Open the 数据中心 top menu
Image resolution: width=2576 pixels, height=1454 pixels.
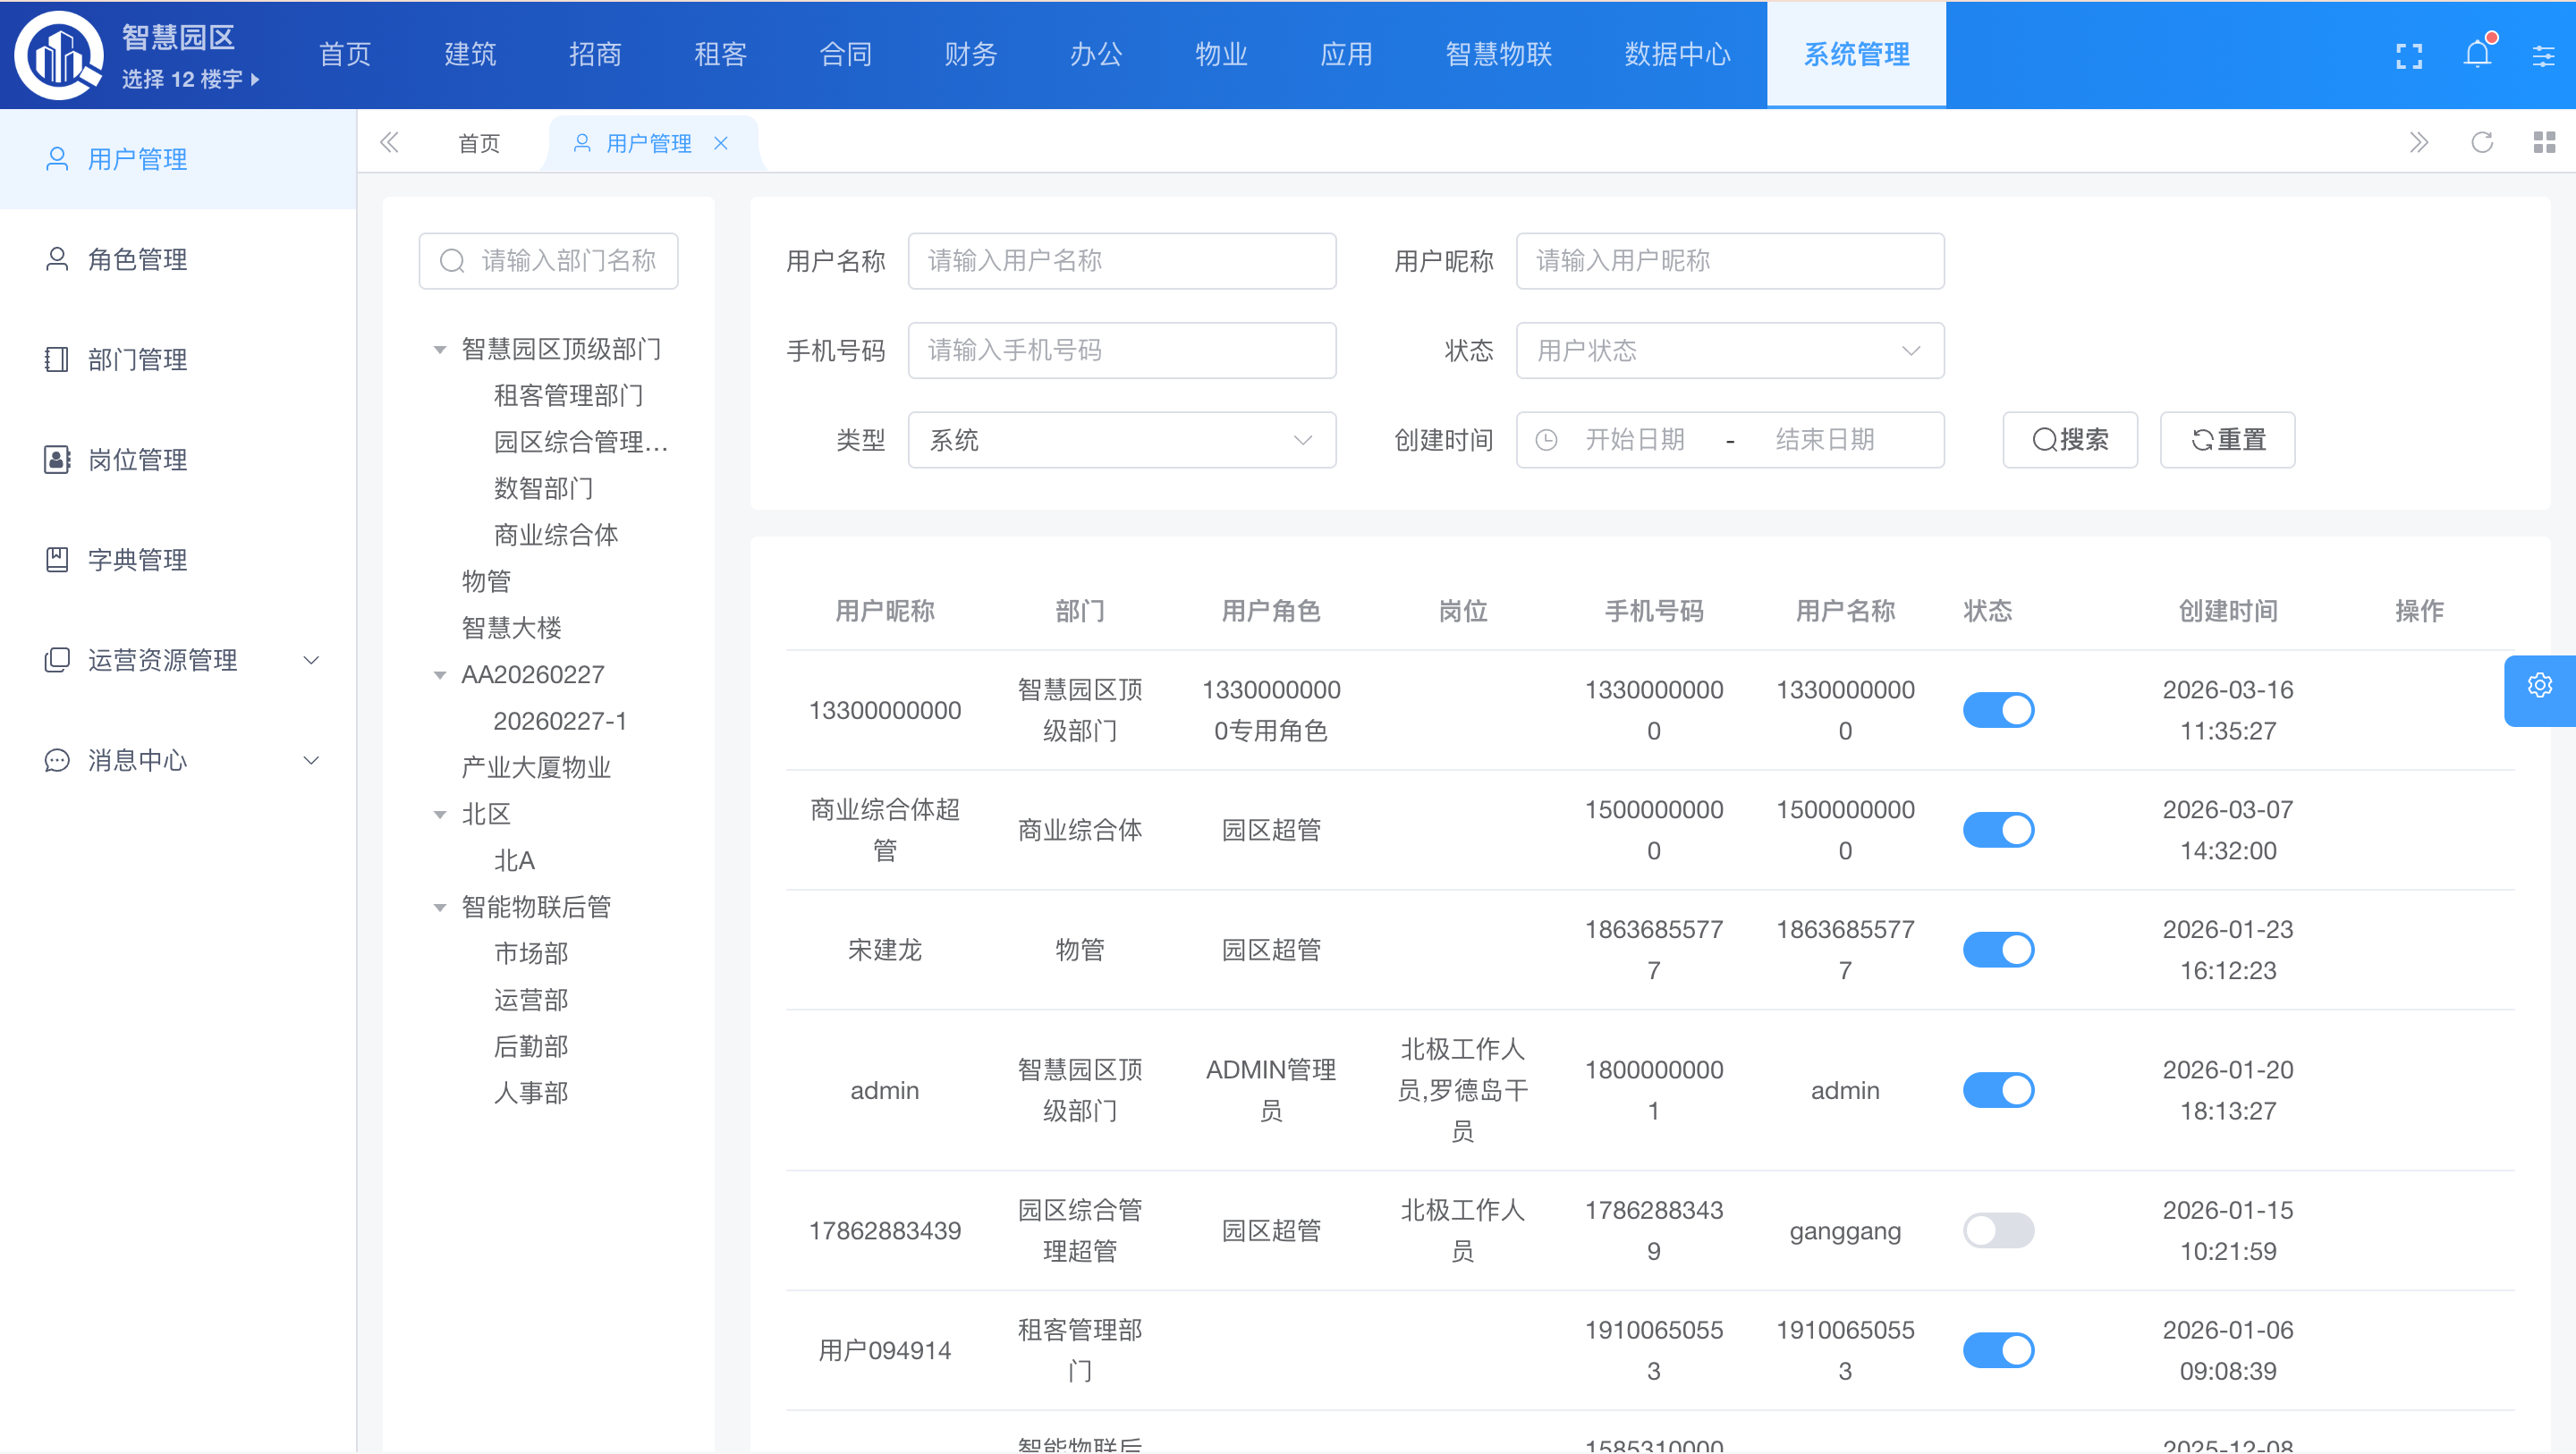[x=1677, y=55]
